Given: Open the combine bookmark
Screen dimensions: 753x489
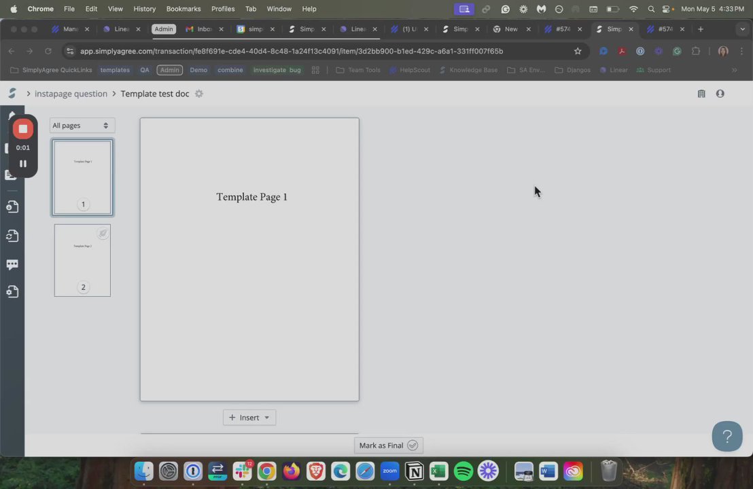Looking at the screenshot, I should click(230, 70).
